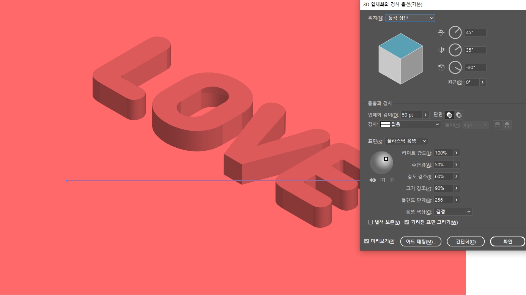Click the X-axis rotation field showing 45°
The image size is (526, 295).
click(x=475, y=33)
